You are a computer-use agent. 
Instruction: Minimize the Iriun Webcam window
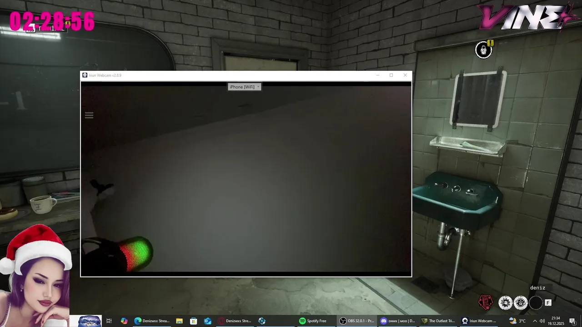pos(377,75)
